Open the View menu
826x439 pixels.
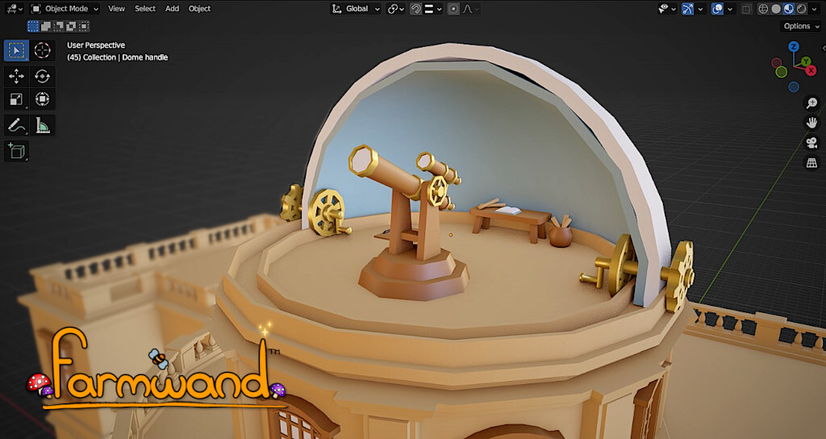[x=116, y=8]
